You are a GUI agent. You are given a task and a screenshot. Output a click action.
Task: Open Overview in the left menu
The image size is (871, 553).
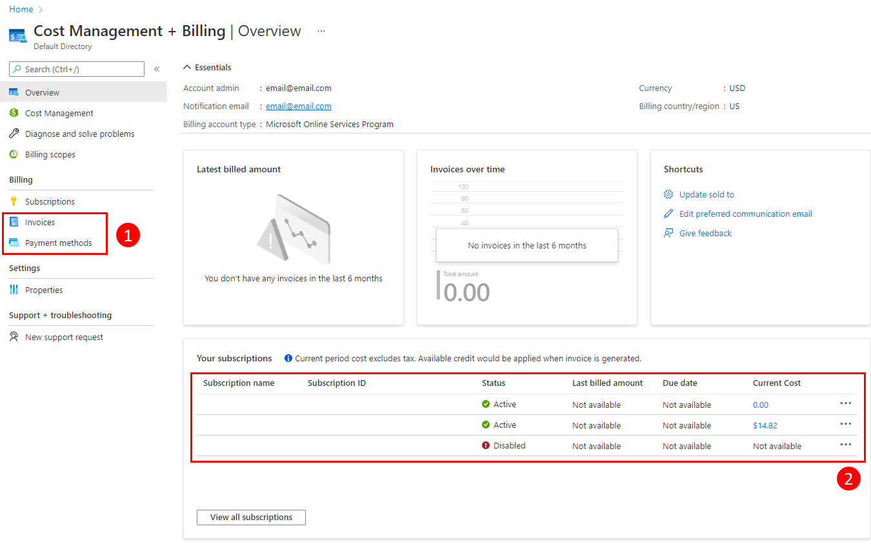tap(83, 92)
